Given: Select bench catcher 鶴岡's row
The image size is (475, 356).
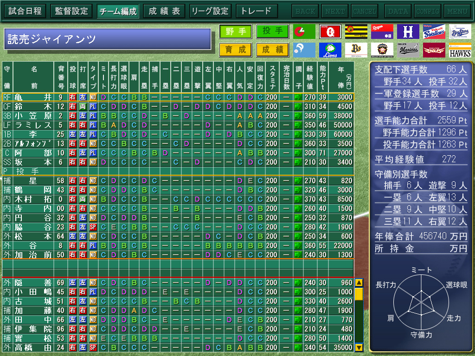Looking at the screenshot, I should point(178,190).
